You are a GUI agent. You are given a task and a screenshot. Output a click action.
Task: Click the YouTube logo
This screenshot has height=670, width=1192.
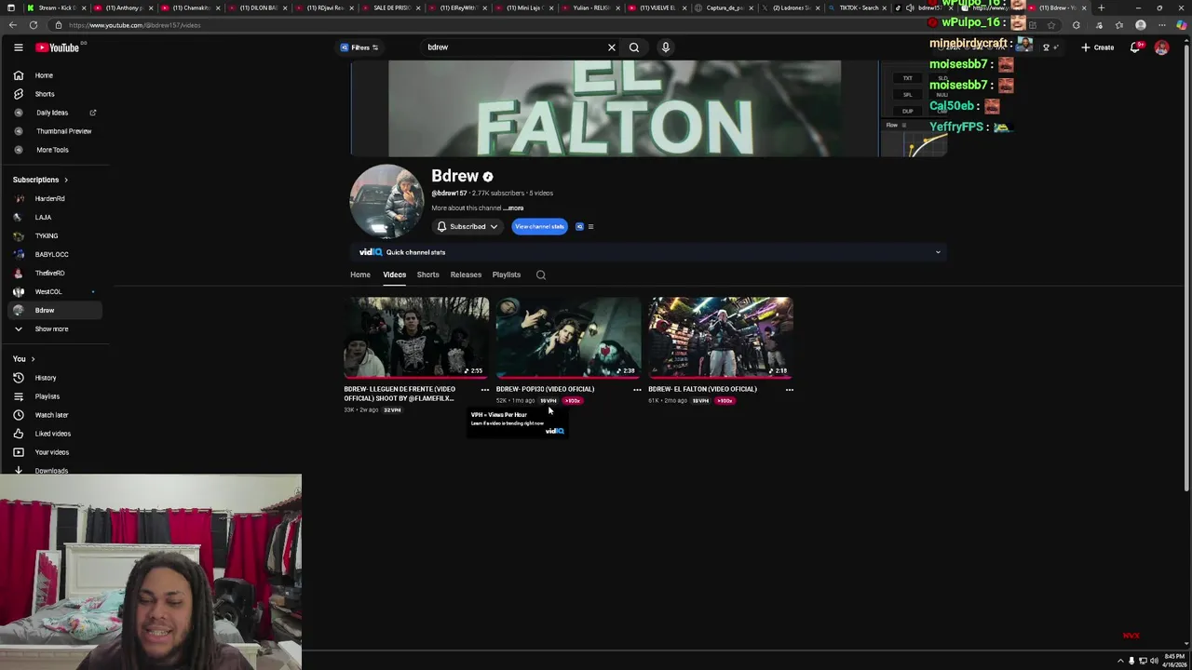(x=58, y=47)
